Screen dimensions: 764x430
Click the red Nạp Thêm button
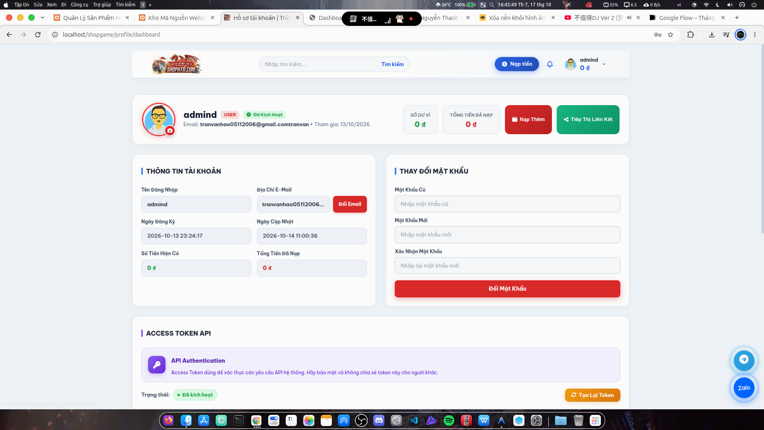point(528,119)
